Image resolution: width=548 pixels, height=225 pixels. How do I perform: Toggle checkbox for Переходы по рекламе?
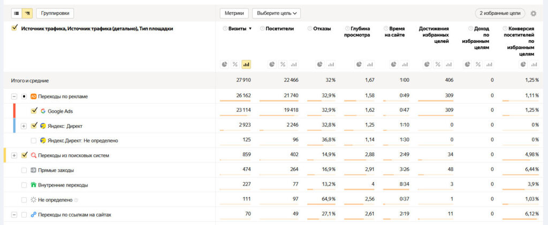tap(24, 97)
